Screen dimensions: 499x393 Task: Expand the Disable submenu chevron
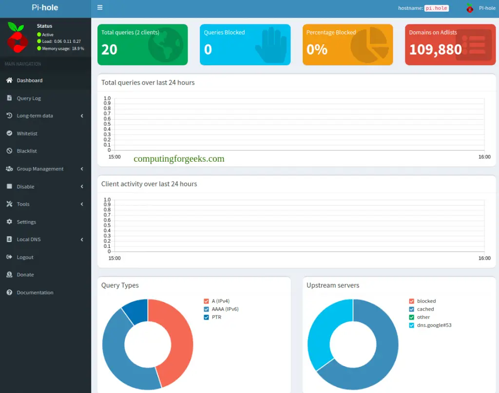coord(82,187)
